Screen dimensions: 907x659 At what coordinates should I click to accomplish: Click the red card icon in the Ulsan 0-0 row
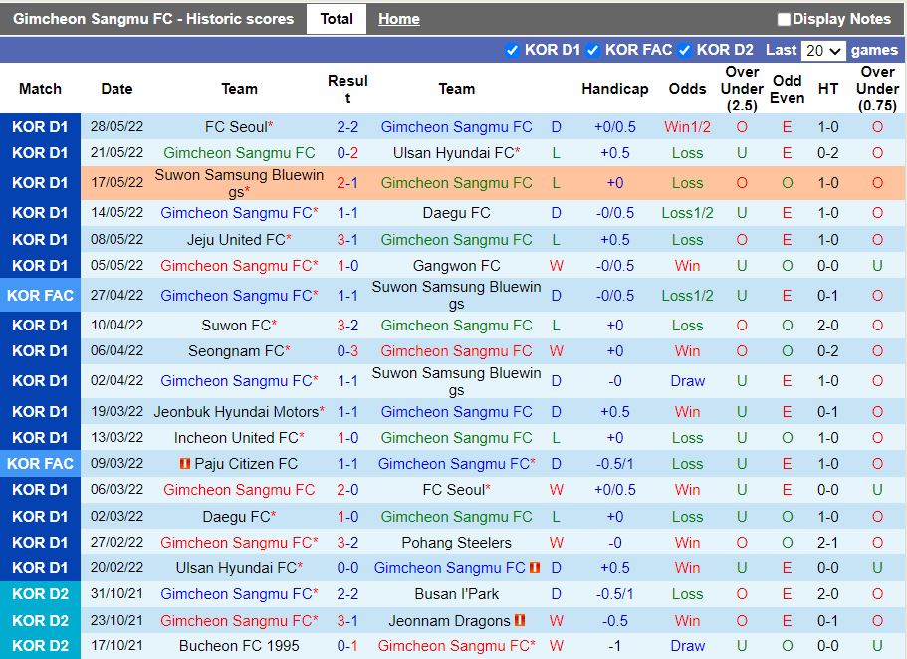(x=535, y=567)
